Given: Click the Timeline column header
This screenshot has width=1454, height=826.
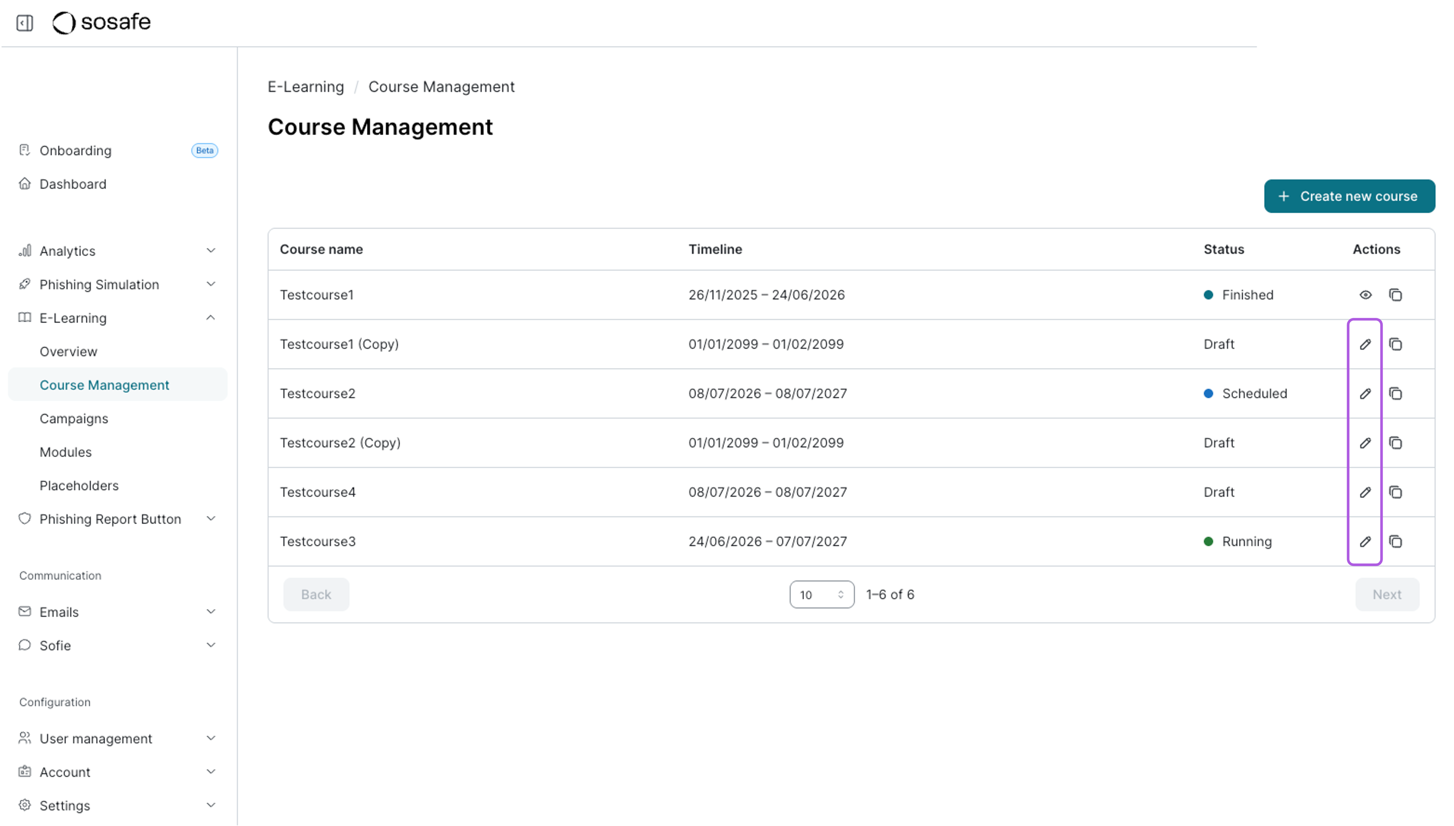Looking at the screenshot, I should (715, 250).
